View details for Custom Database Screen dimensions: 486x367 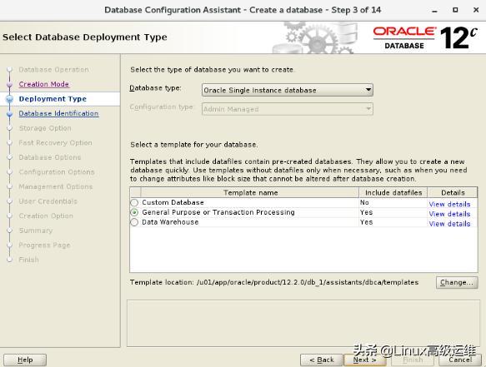tap(449, 204)
